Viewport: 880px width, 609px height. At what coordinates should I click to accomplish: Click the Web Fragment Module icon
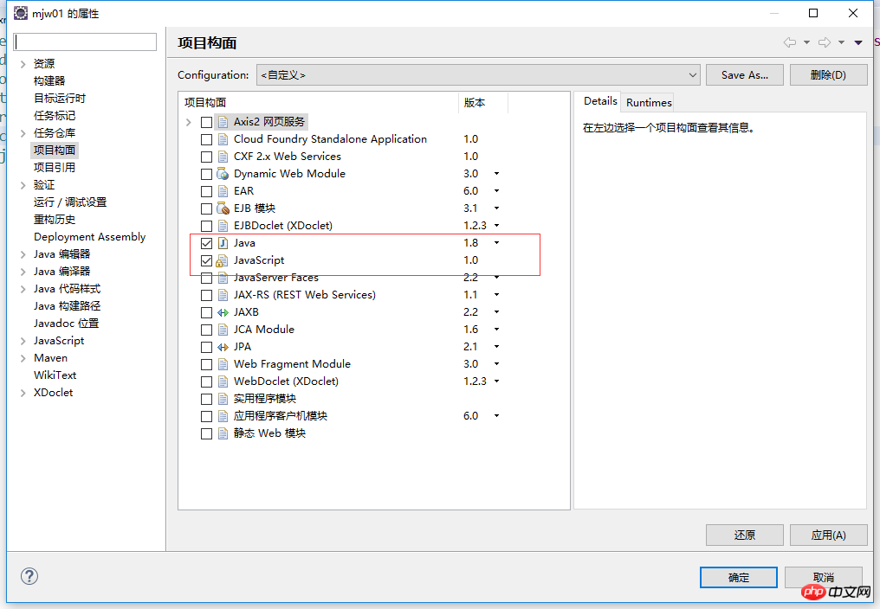click(223, 364)
